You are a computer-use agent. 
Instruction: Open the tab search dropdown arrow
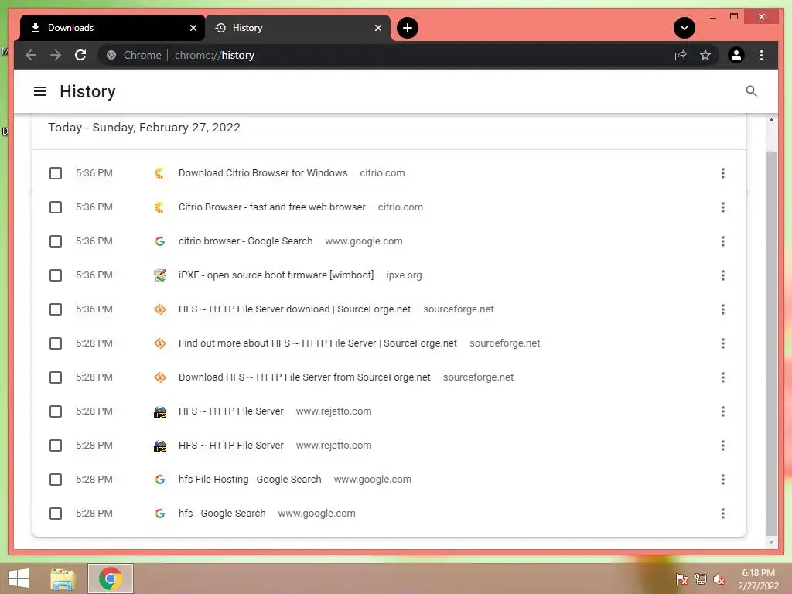[x=684, y=28]
